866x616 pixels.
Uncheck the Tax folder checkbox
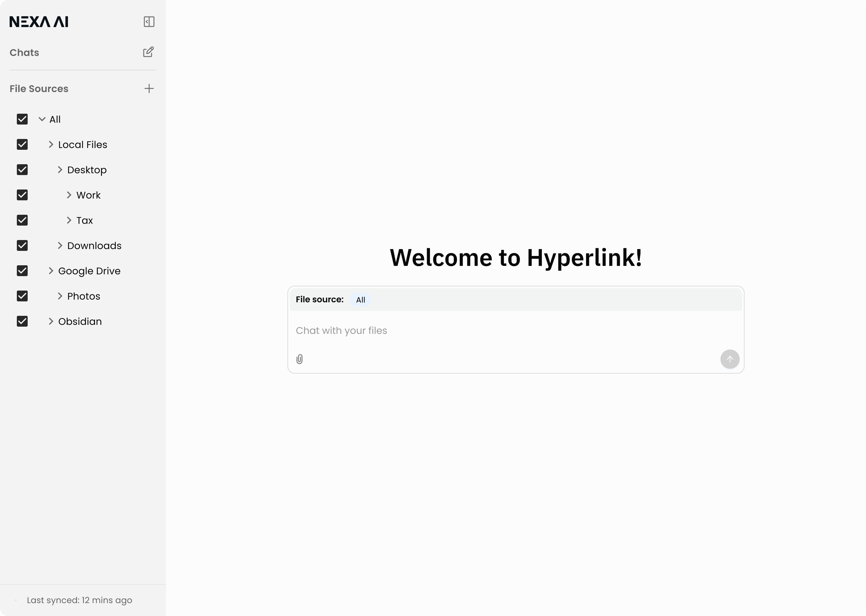(x=22, y=220)
